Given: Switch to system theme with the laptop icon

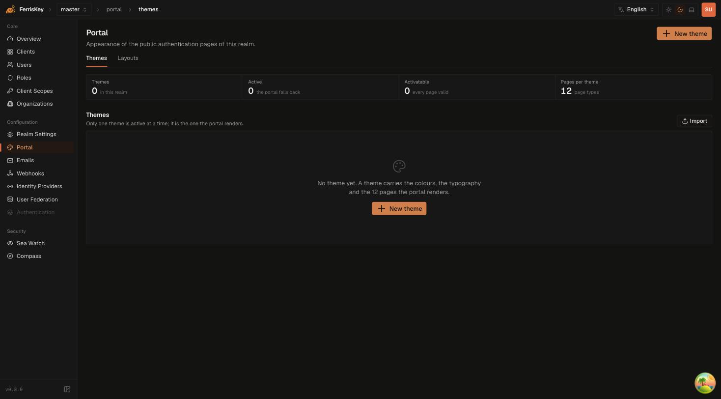Looking at the screenshot, I should pyautogui.click(x=692, y=9).
